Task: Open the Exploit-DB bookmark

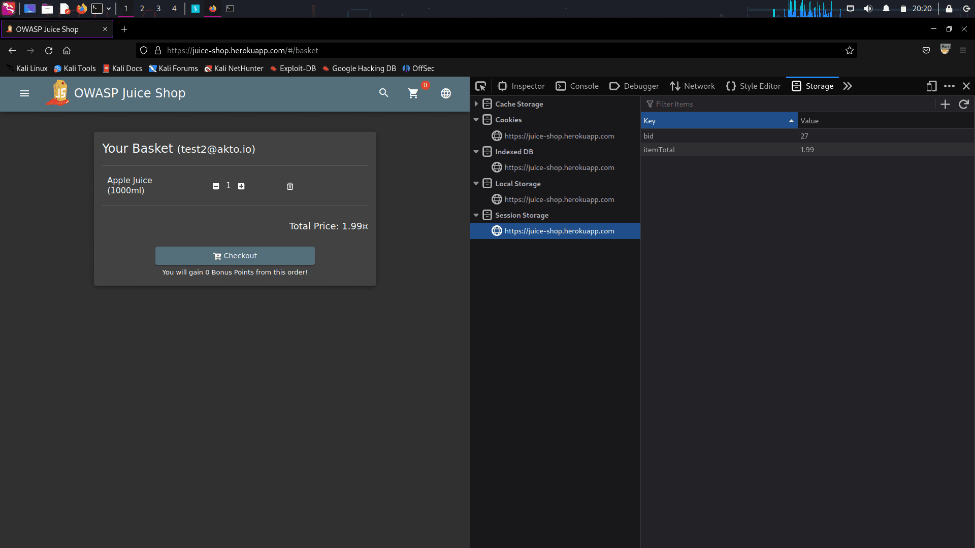Action: coord(293,68)
